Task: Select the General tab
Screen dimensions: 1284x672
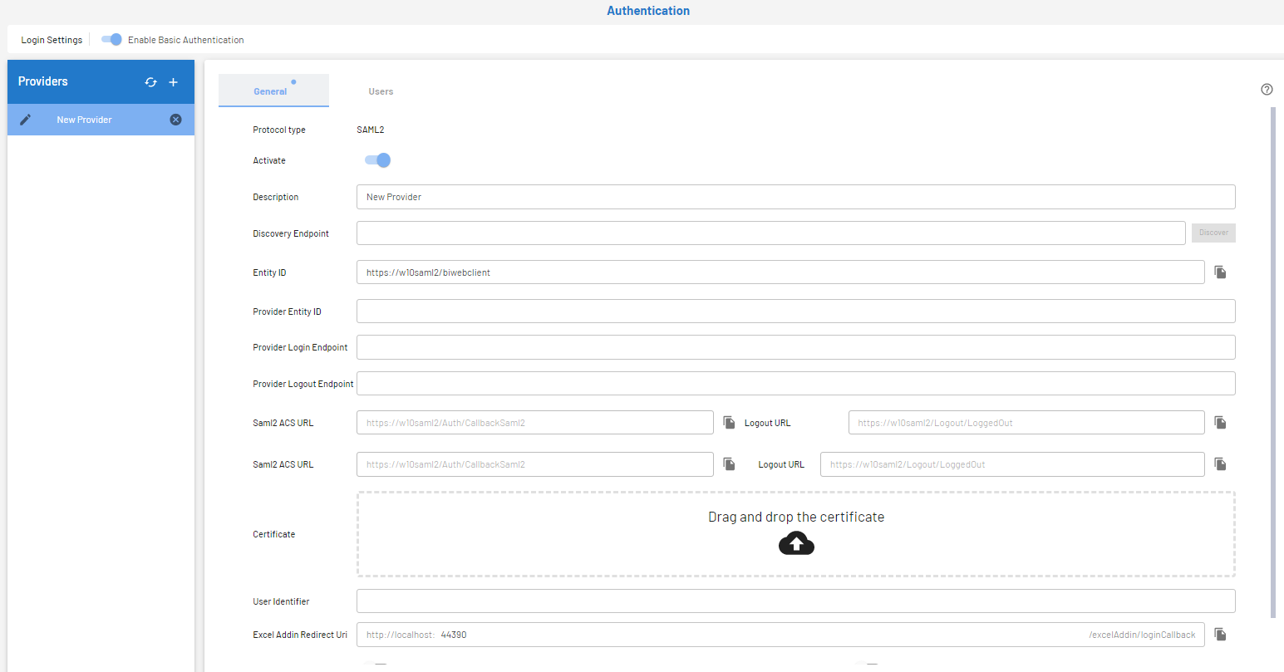Action: point(271,91)
